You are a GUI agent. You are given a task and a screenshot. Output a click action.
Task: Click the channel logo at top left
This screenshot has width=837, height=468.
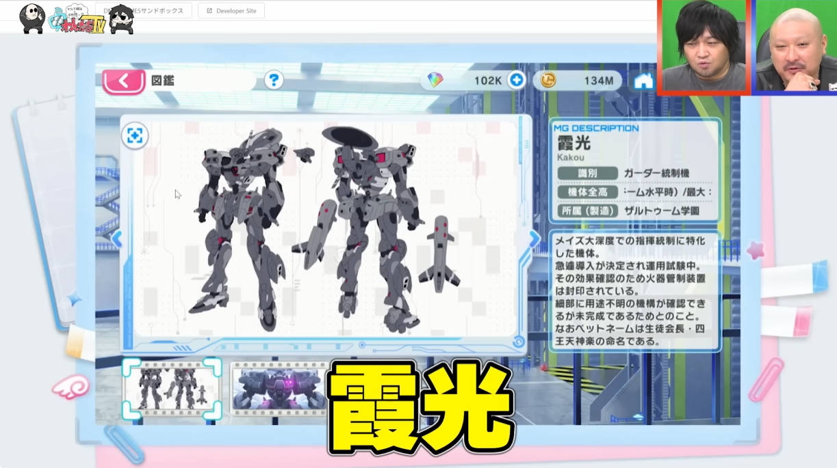point(77,18)
